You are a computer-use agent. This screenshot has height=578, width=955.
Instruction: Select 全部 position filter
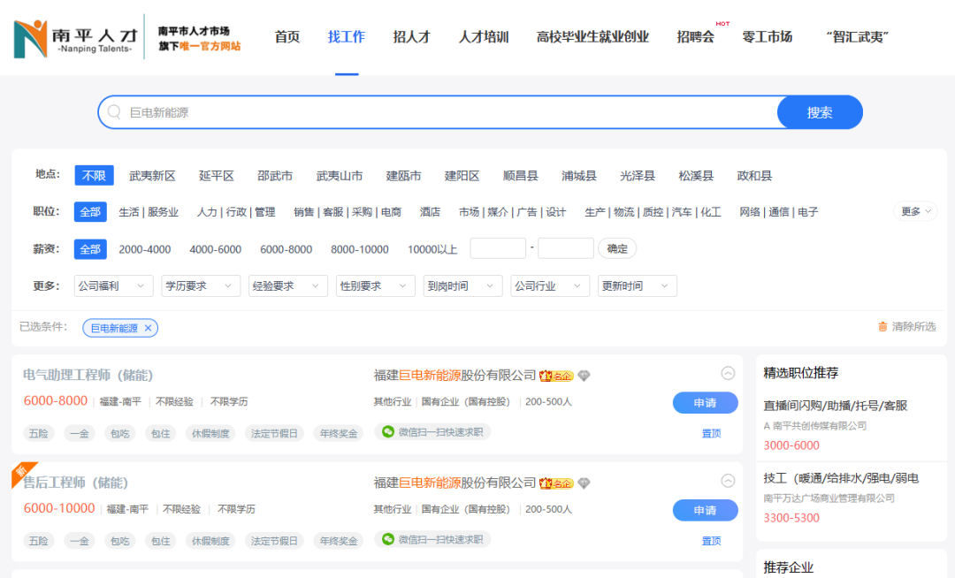point(90,212)
